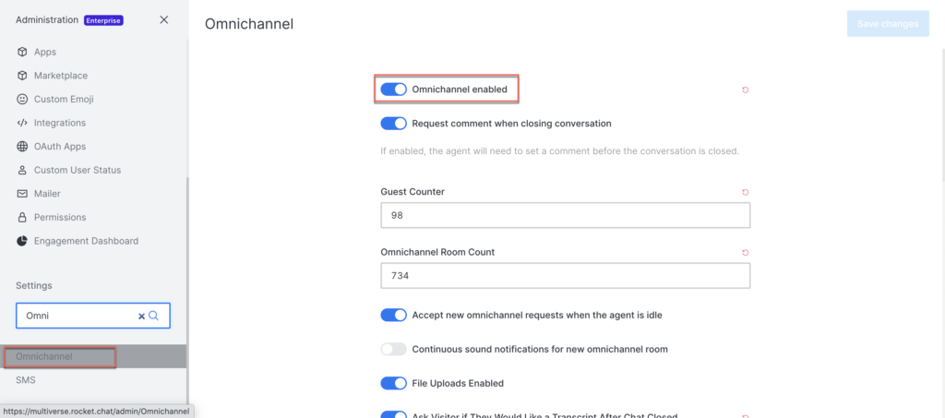The height and width of the screenshot is (418, 945).
Task: Toggle Omnichannel enabled switch
Action: (393, 90)
